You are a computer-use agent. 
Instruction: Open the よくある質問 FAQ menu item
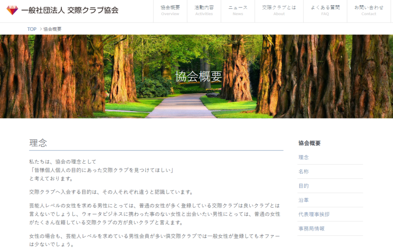click(325, 10)
